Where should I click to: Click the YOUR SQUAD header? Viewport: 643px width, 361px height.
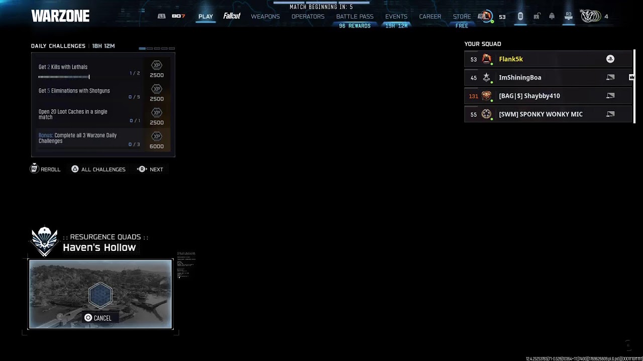[483, 44]
